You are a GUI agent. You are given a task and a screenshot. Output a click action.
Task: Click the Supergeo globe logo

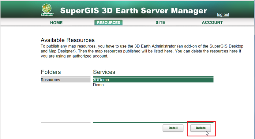pos(47,10)
